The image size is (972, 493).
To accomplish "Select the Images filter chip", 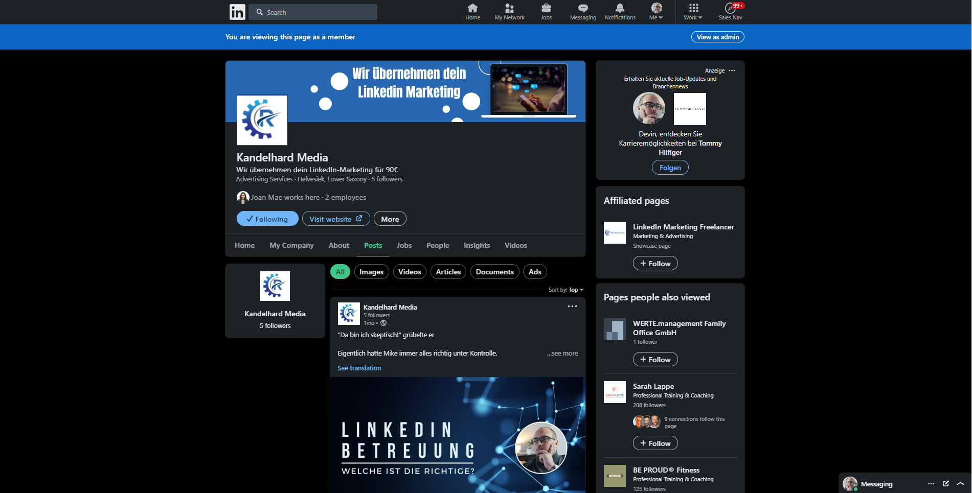I will click(371, 272).
